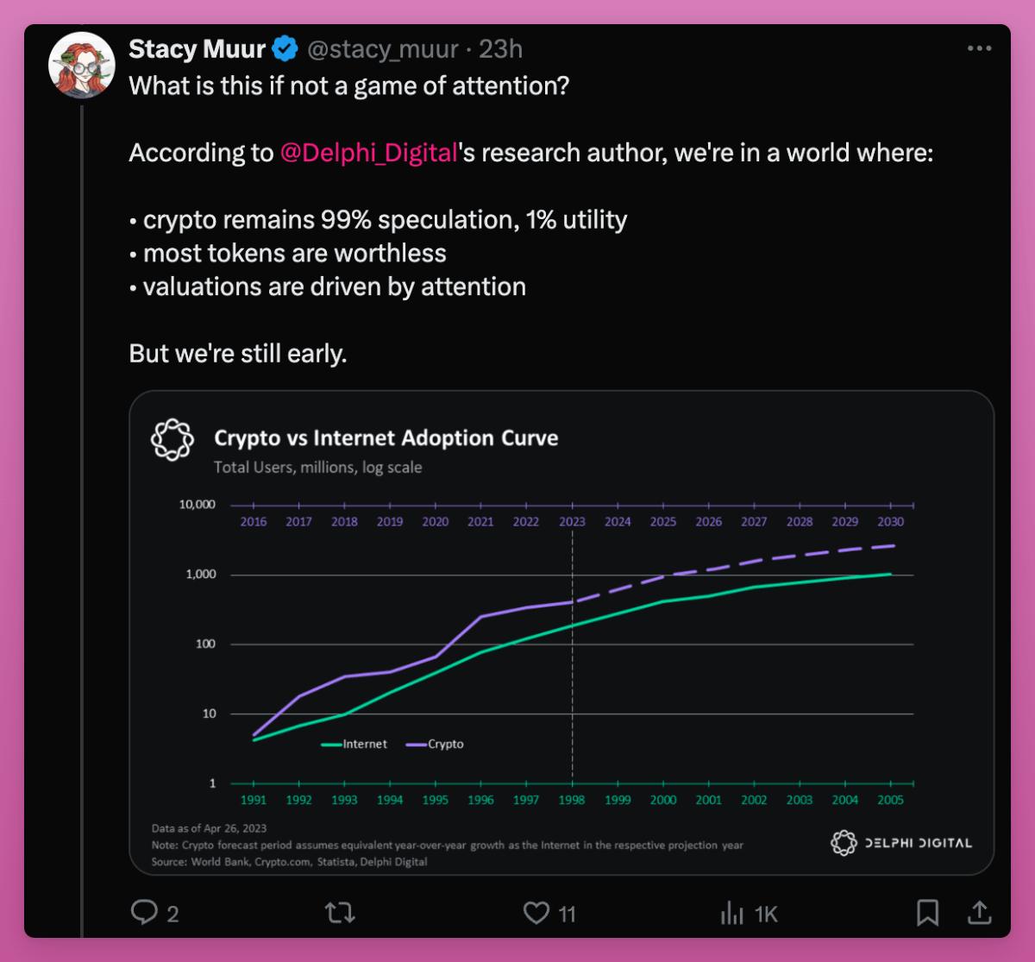Image resolution: width=1035 pixels, height=962 pixels.
Task: Click the 2023 marker on the chart's top axis
Action: [x=572, y=521]
